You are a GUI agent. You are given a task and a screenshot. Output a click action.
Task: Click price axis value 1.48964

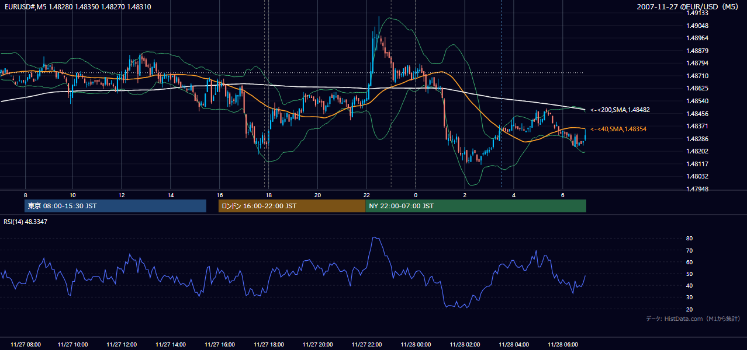pos(698,38)
